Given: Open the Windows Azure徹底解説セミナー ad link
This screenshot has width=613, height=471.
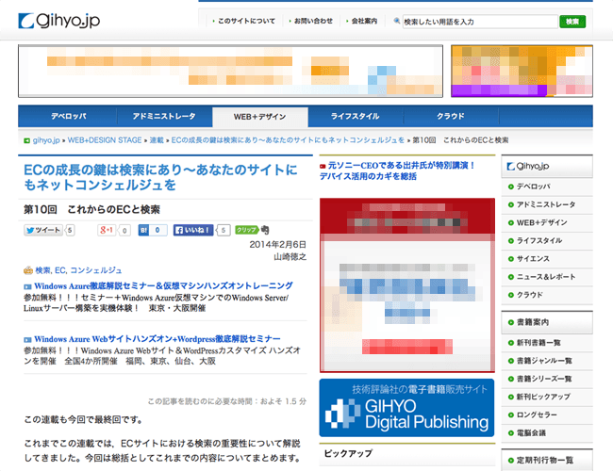Looking at the screenshot, I should [163, 285].
